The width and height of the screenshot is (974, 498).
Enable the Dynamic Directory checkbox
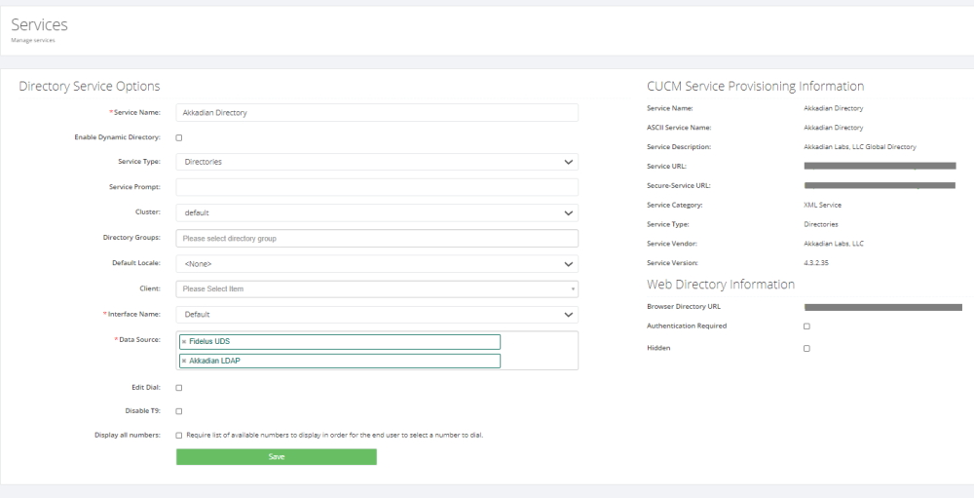tap(179, 137)
